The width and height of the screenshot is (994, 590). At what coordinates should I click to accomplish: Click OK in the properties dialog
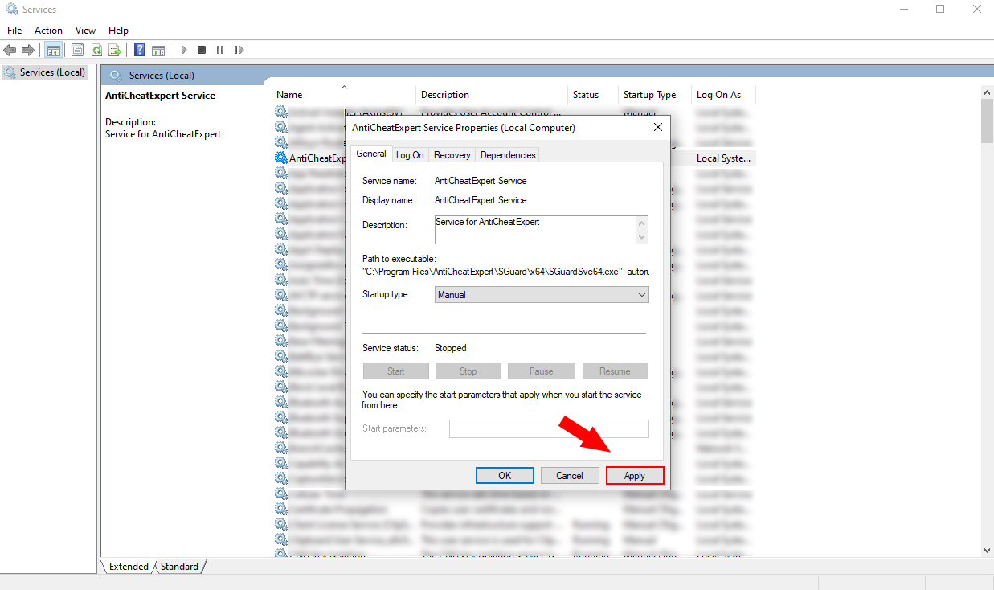tap(505, 476)
